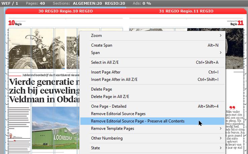Select One Page - Detailed view
This screenshot has height=154, width=248.
tap(109, 106)
